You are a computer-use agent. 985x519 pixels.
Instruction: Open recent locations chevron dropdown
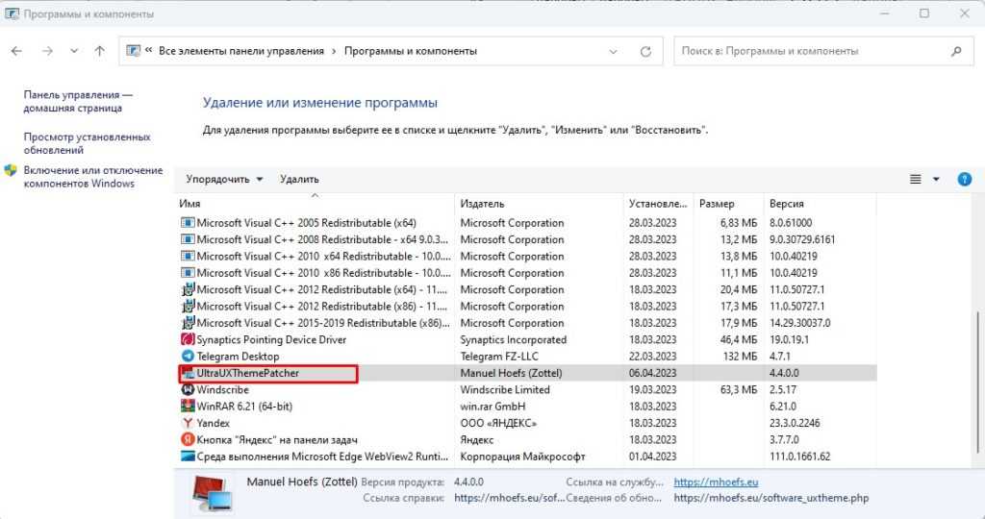(74, 51)
